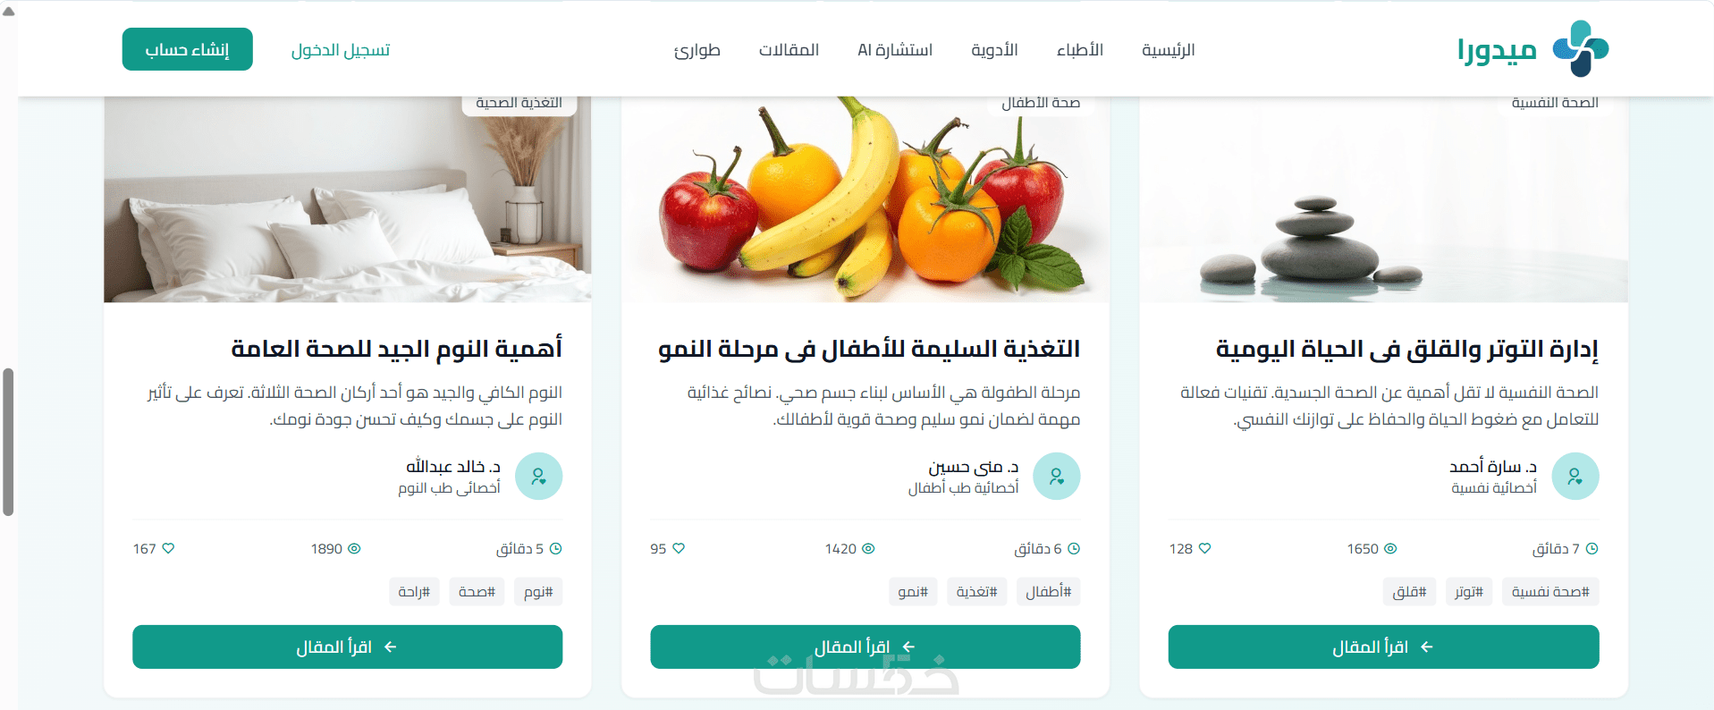Screen dimensions: 1714x710
Task: Click Dr. Sara Ahmed's avatar icon
Action: [x=1575, y=476]
